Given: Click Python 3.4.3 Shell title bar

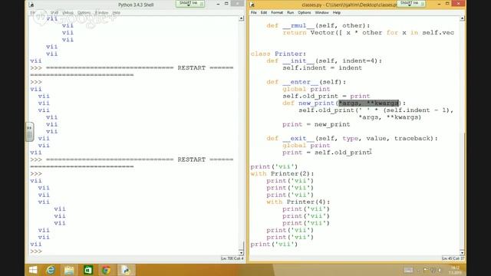Looking at the screenshot, I should (x=136, y=5).
